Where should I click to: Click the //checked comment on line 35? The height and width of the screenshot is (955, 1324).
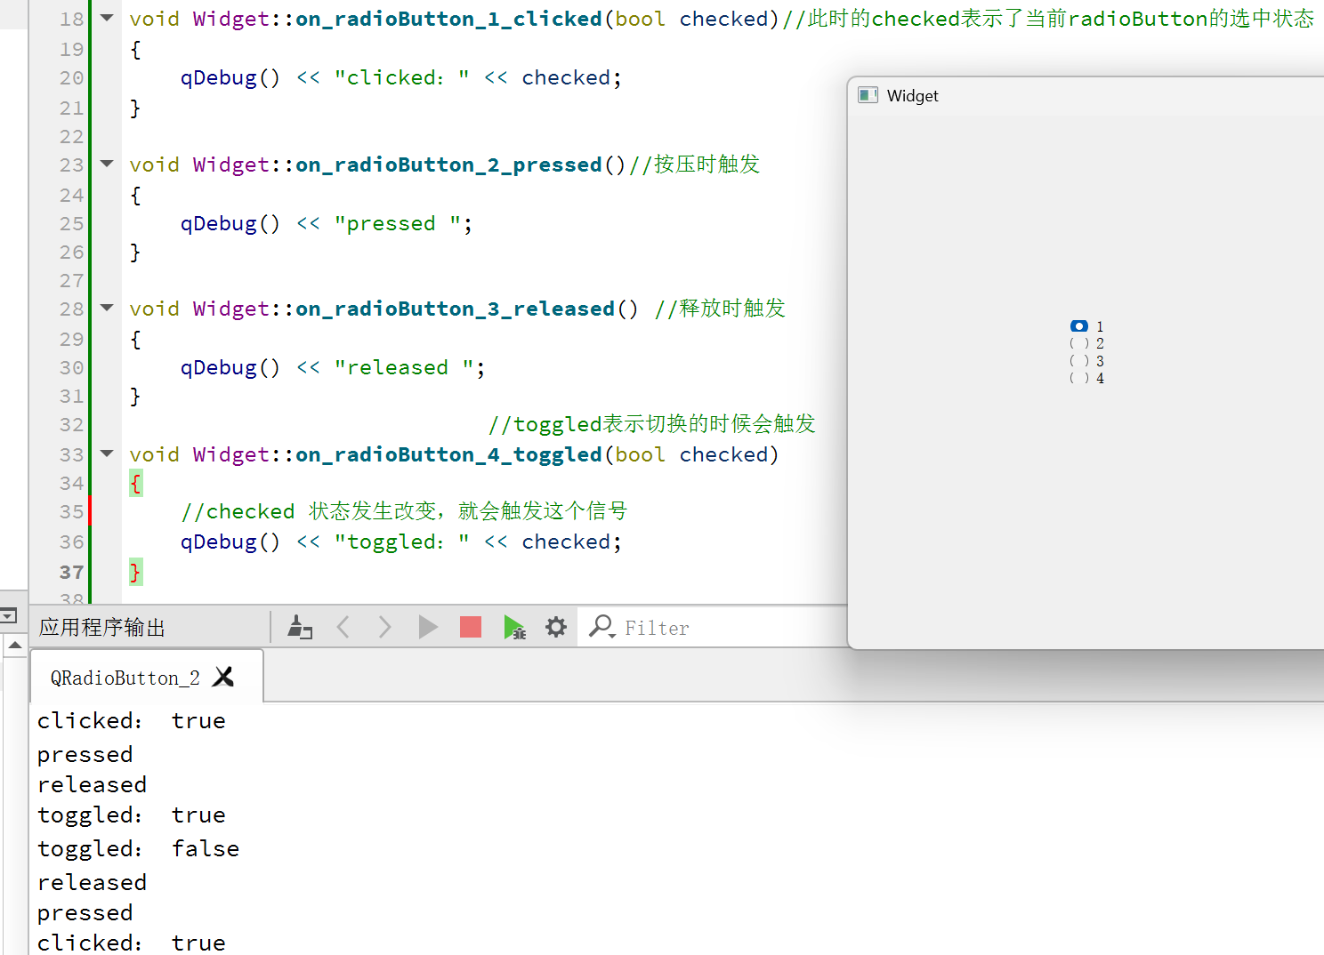(x=404, y=511)
